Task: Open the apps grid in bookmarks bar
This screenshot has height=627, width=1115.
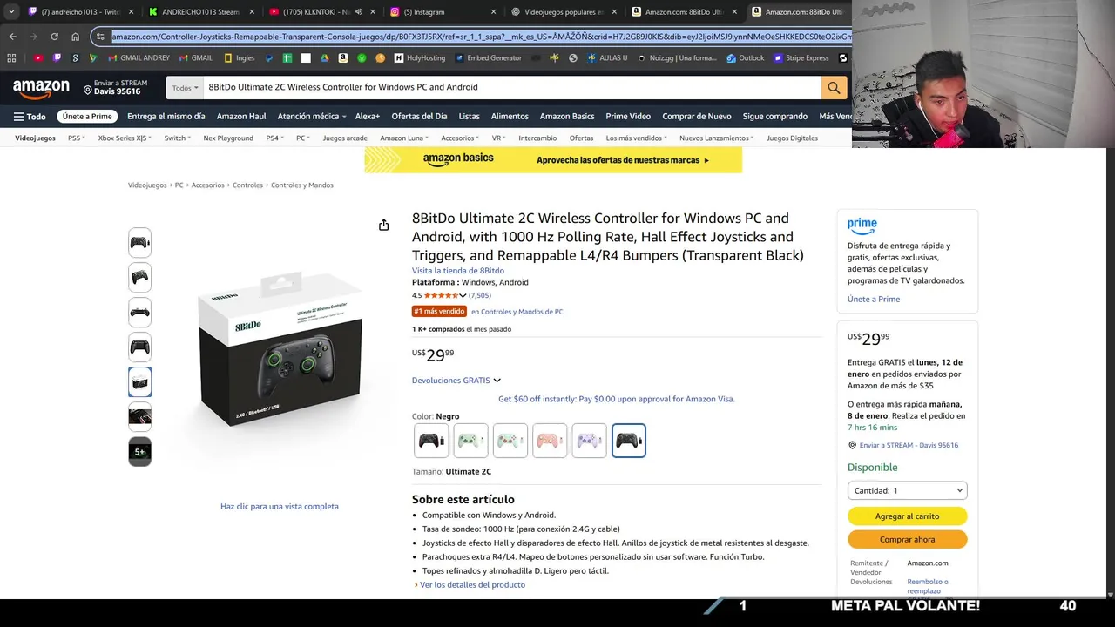Action: click(11, 58)
